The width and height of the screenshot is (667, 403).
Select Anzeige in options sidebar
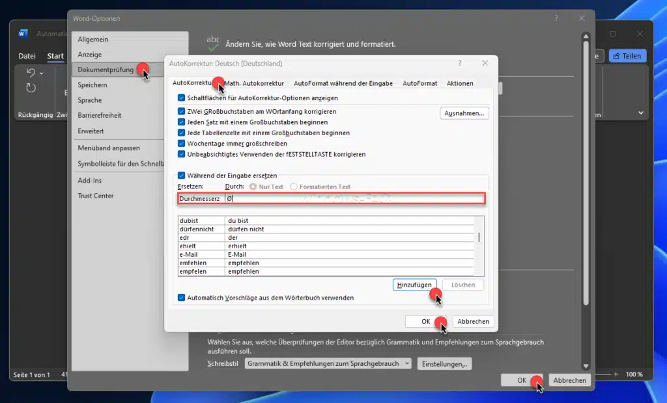point(130,55)
